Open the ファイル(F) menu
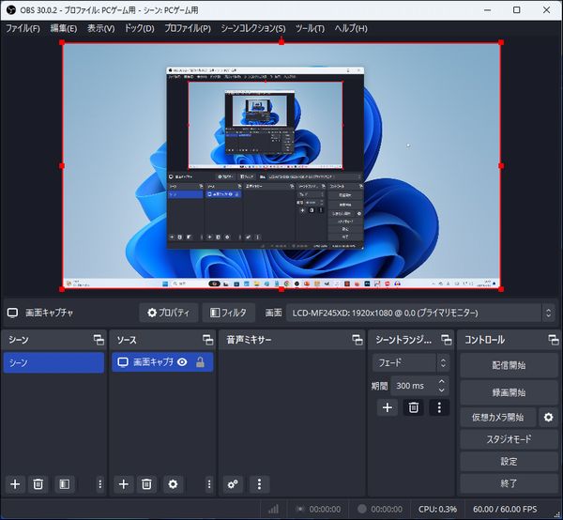 (x=23, y=28)
